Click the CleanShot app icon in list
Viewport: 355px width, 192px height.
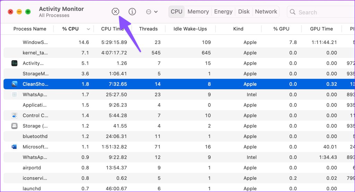click(x=15, y=84)
